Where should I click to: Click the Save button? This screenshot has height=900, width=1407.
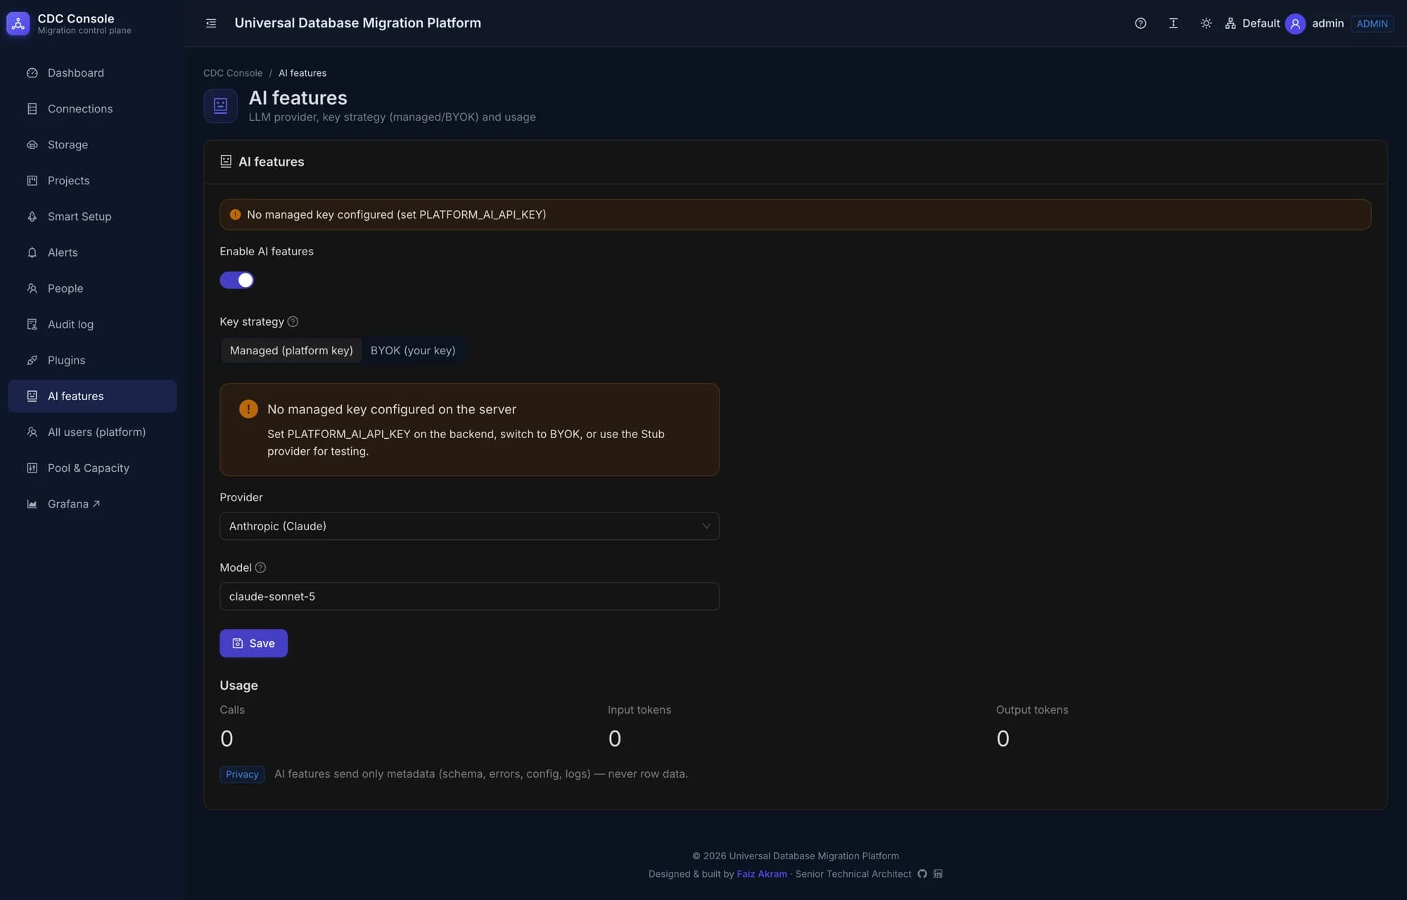pyautogui.click(x=253, y=643)
